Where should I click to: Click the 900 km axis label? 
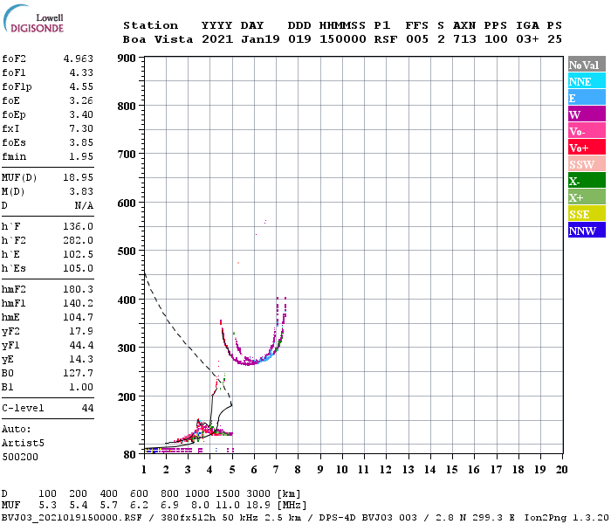tap(127, 59)
